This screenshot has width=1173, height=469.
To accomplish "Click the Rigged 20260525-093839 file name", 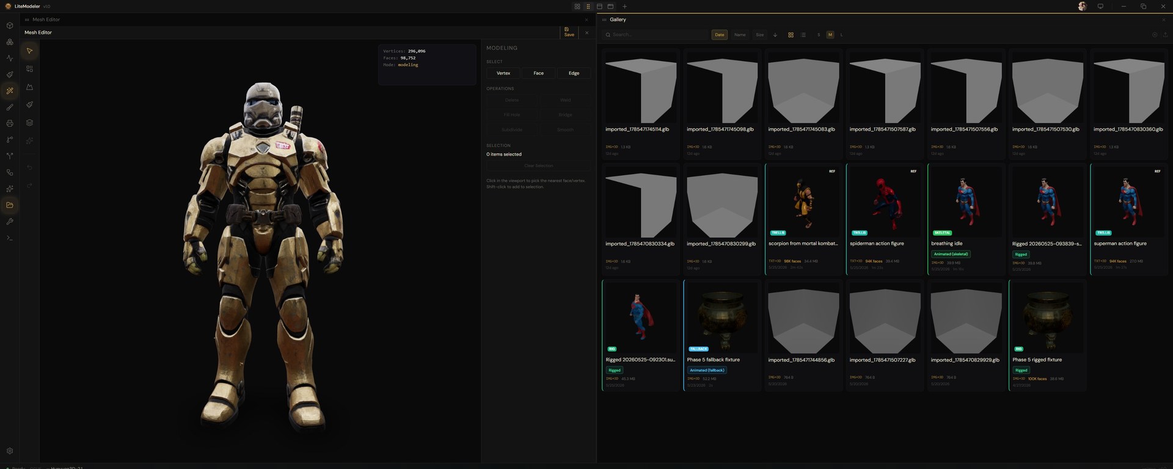I will [x=1047, y=244].
